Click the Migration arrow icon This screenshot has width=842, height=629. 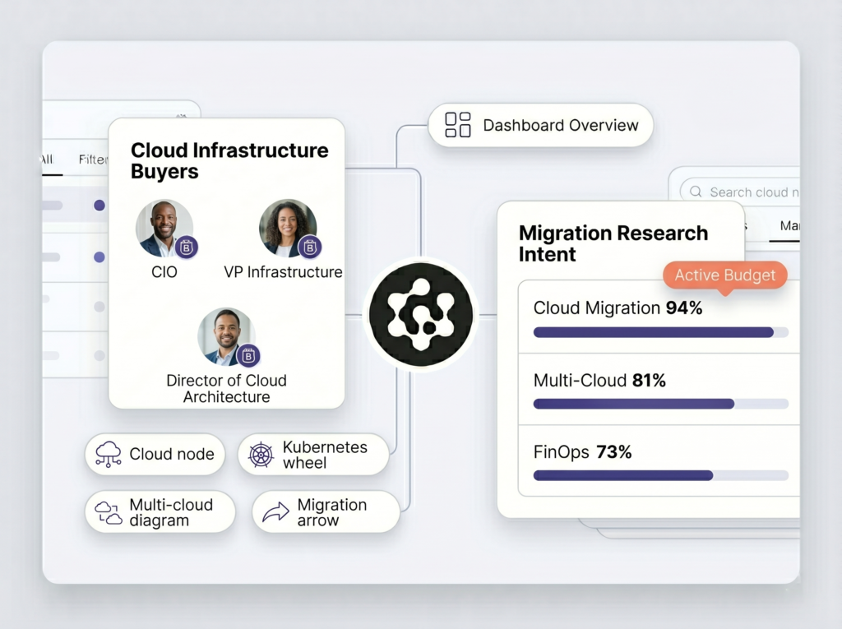tap(275, 512)
